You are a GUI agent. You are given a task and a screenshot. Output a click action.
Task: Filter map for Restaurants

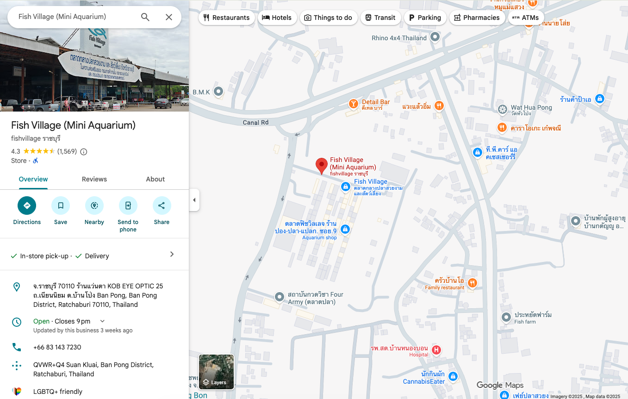click(x=226, y=17)
